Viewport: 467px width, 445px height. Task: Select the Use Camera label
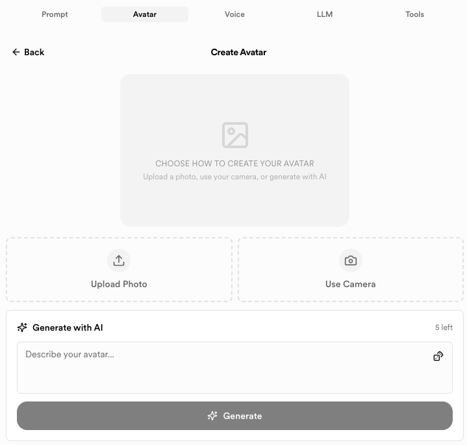pyautogui.click(x=351, y=284)
